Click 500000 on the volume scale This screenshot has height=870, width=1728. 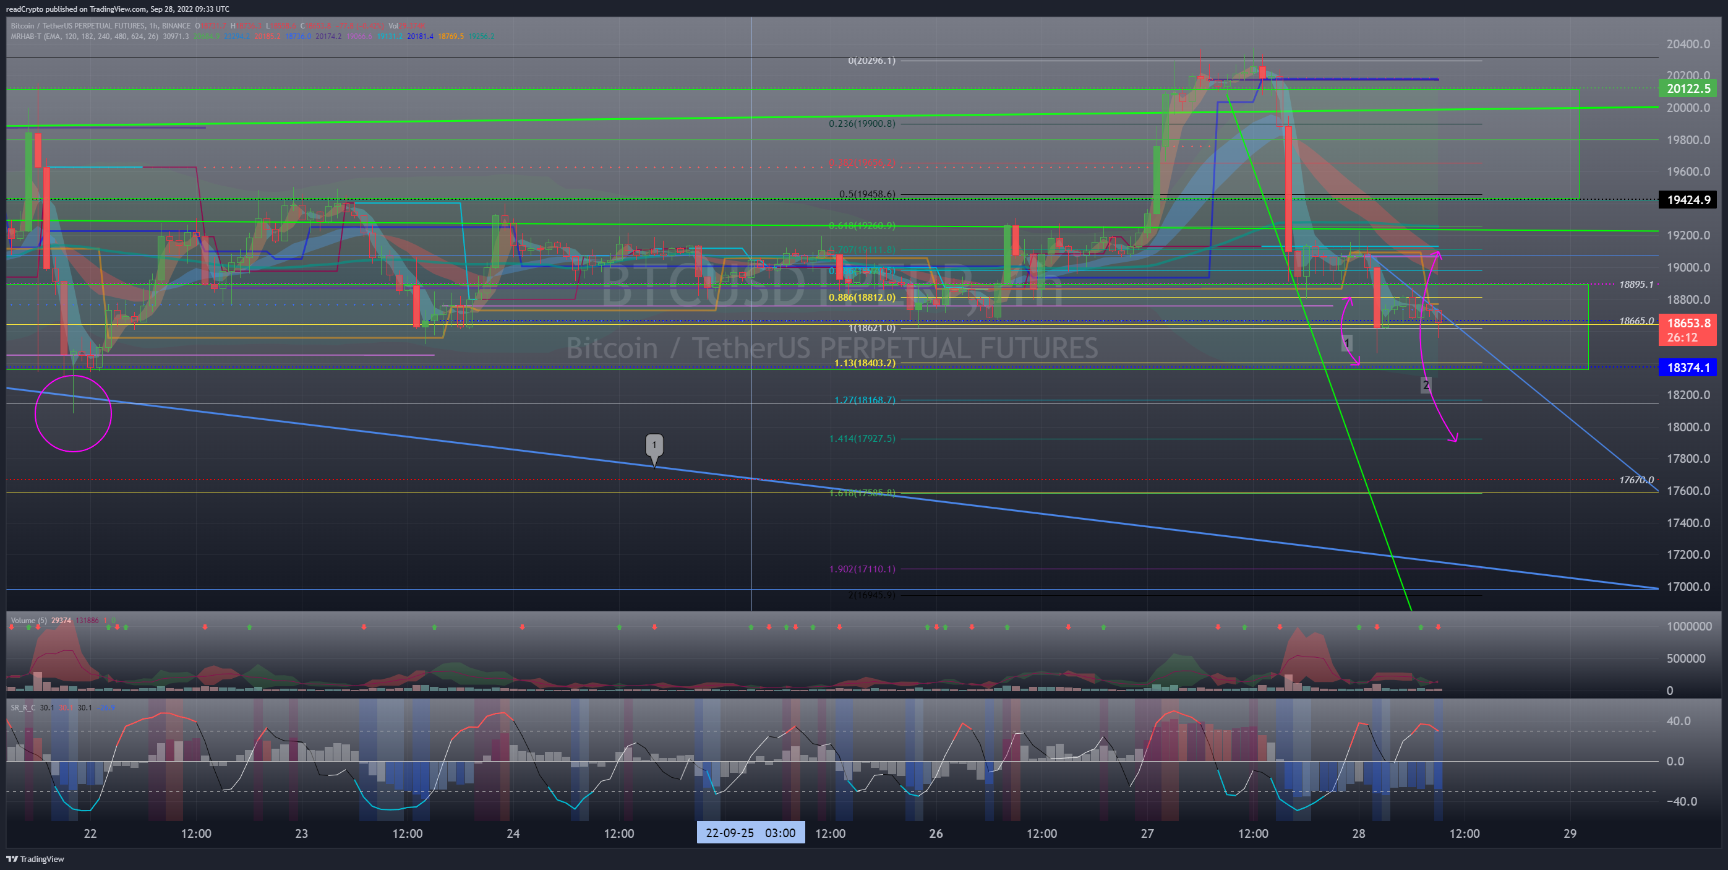1686,658
